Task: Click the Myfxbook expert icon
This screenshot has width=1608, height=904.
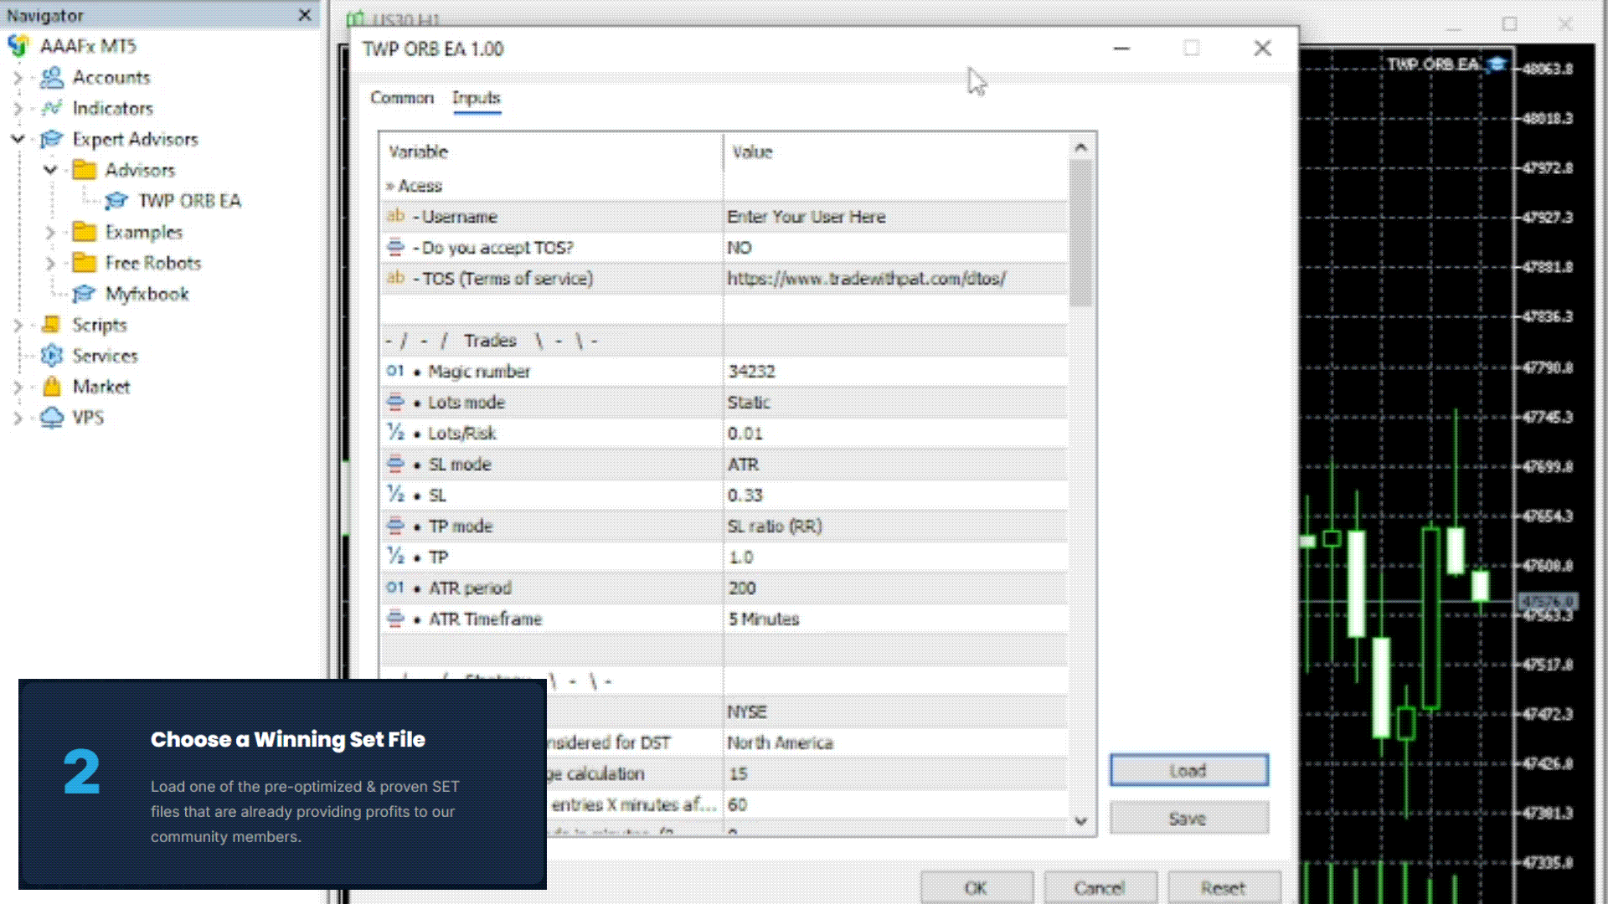Action: [84, 294]
